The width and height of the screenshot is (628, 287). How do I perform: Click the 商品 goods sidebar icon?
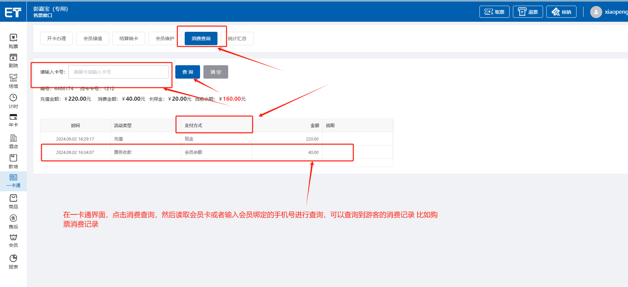coord(13,198)
